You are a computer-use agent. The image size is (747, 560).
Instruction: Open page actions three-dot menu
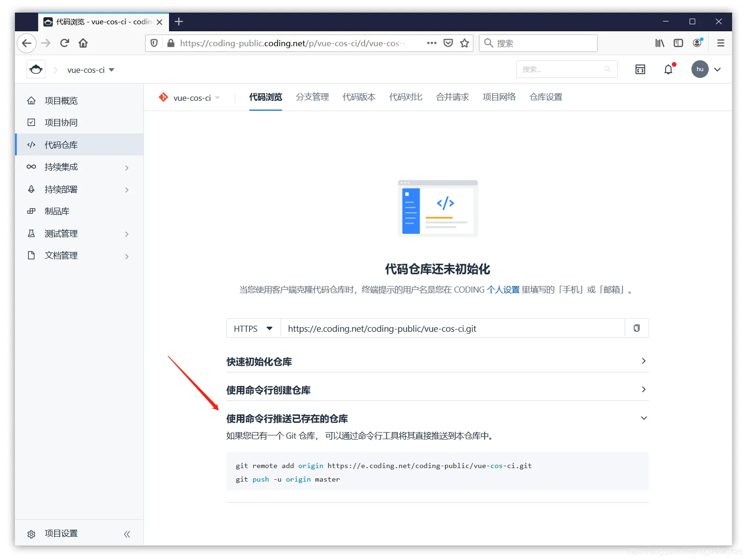(431, 43)
